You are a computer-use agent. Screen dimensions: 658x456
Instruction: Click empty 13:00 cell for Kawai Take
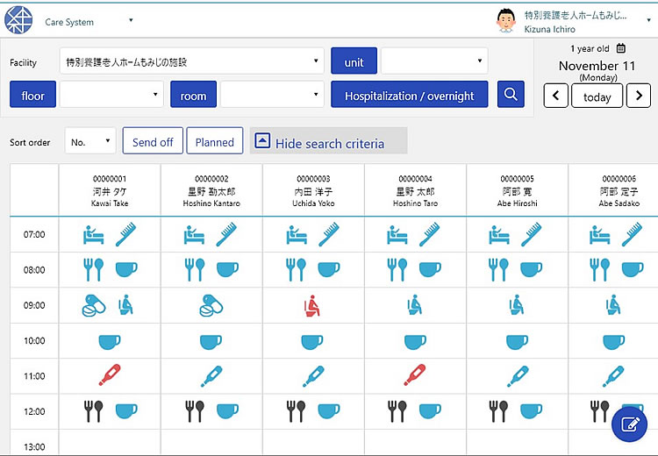[110, 443]
